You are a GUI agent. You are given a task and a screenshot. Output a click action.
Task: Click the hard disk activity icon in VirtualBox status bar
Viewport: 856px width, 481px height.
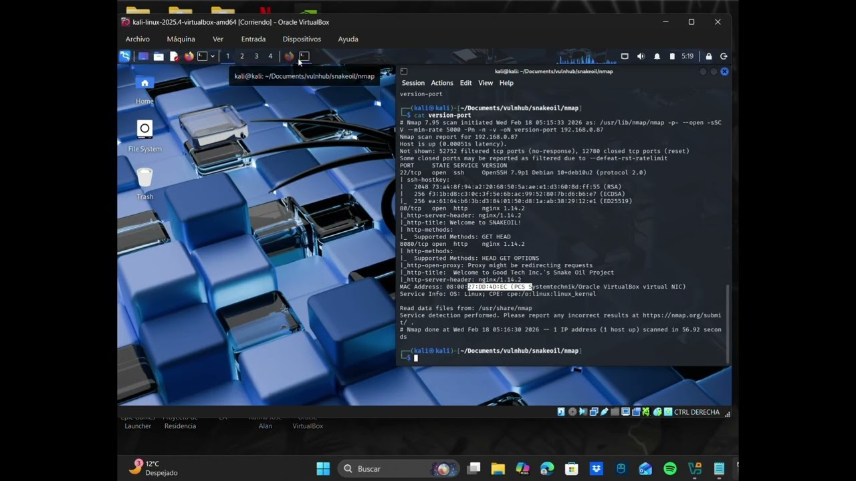(561, 412)
